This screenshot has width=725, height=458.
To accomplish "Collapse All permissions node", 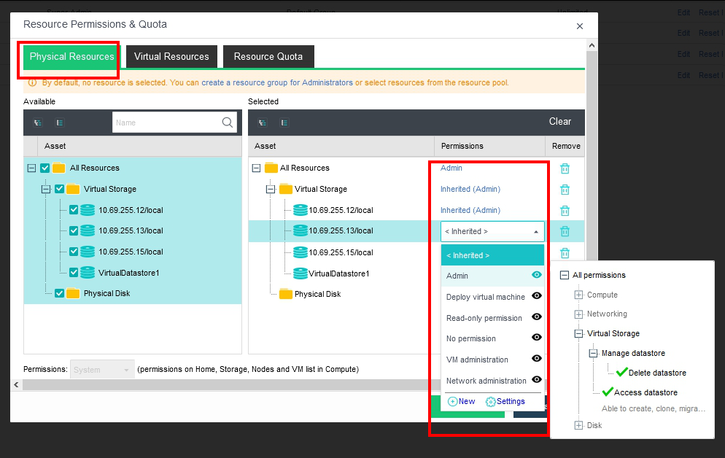I will [x=564, y=276].
